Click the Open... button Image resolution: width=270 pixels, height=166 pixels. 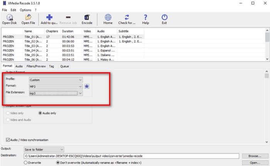(255, 163)
